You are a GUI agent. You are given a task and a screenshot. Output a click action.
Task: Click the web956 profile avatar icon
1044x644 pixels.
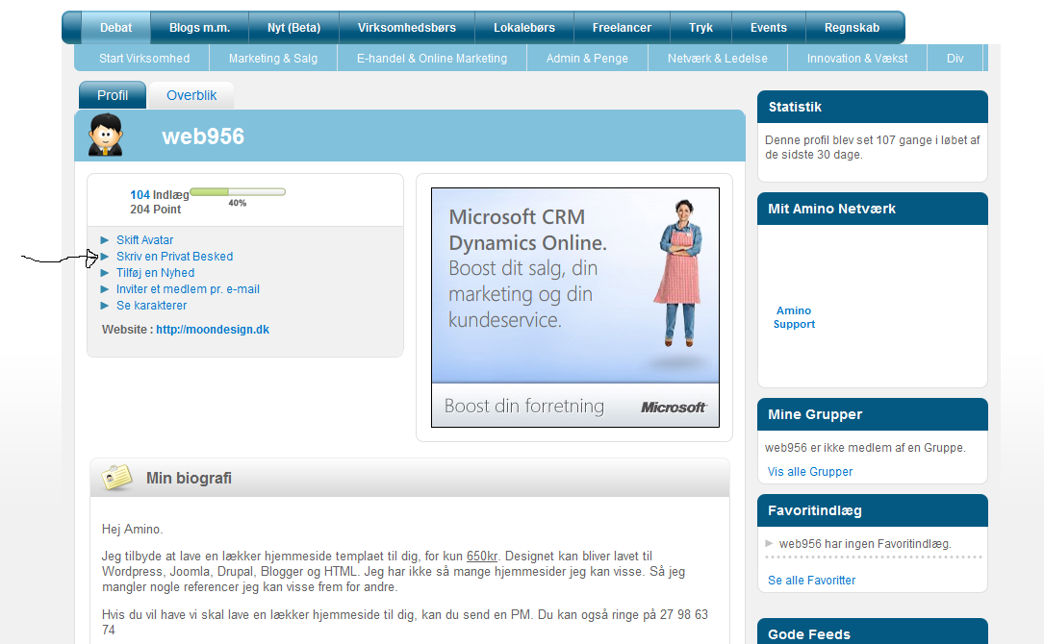click(105, 135)
